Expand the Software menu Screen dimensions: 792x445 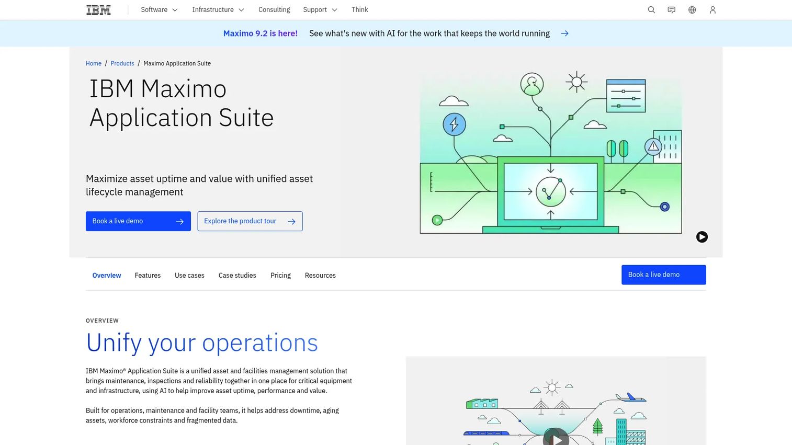159,10
